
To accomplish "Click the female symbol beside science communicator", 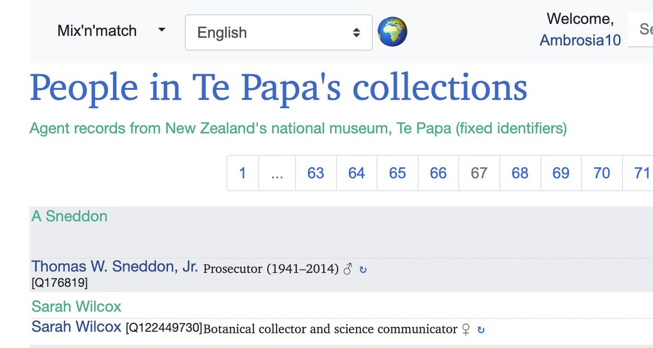I will click(x=466, y=329).
